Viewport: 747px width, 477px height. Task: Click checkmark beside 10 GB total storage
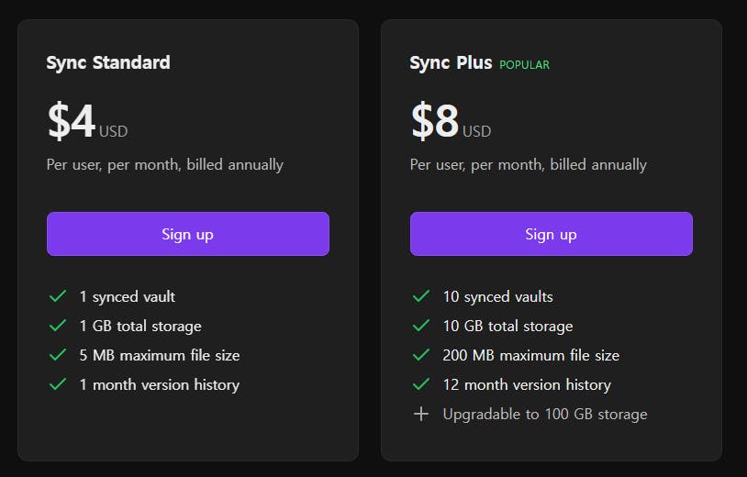pos(421,326)
